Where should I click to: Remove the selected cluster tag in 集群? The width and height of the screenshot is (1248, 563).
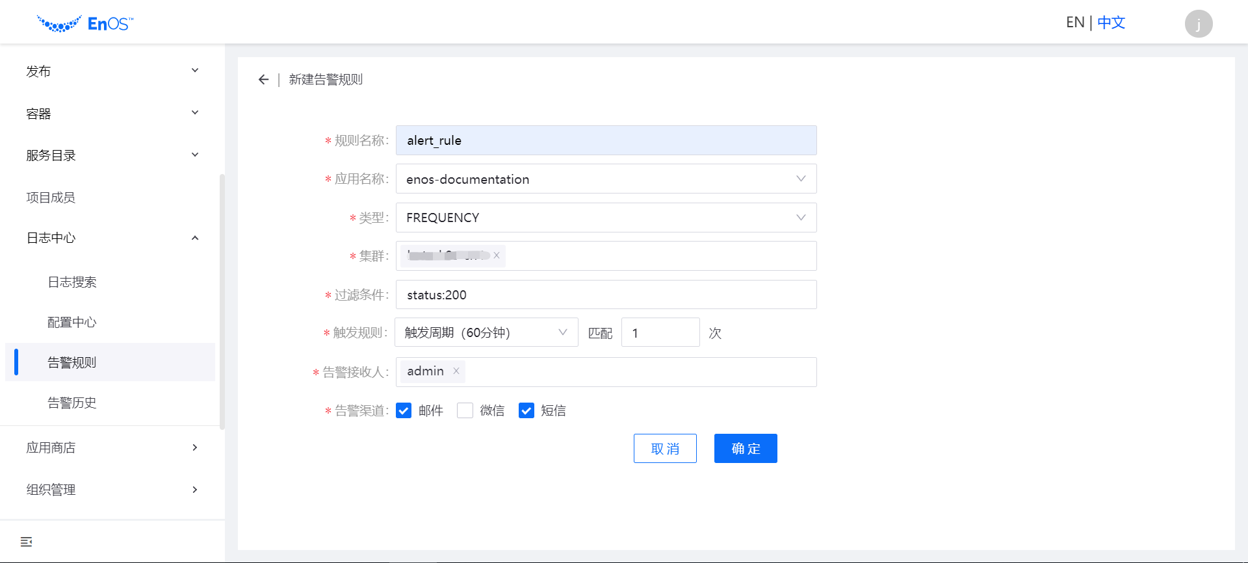[497, 255]
